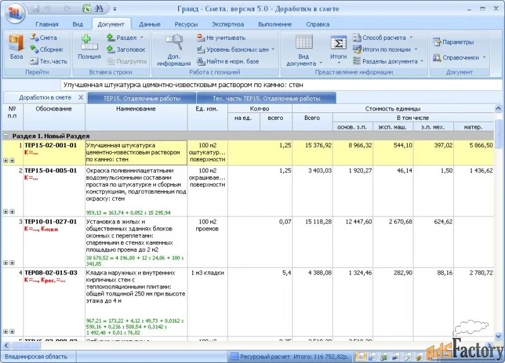Go to Сборник
Screen dimensions: 505x363
pyautogui.click(x=47, y=50)
